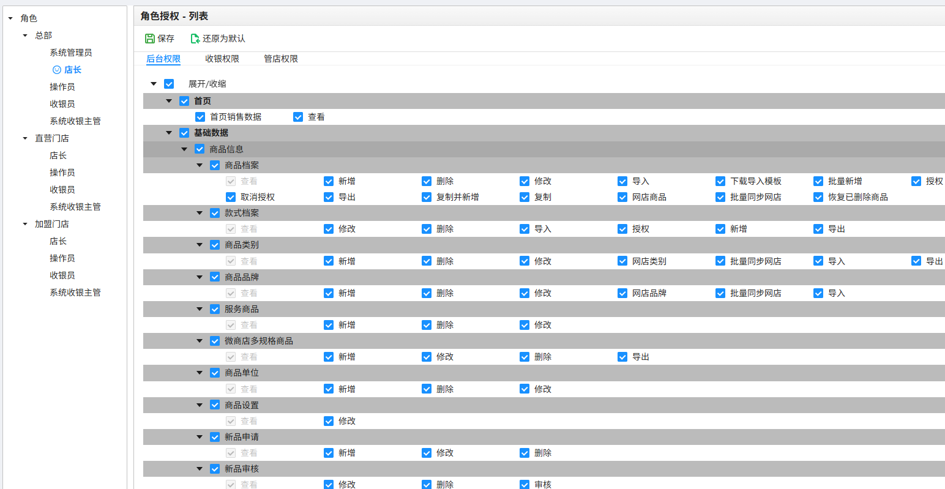Collapse the 展开/收缩 arrow

154,84
